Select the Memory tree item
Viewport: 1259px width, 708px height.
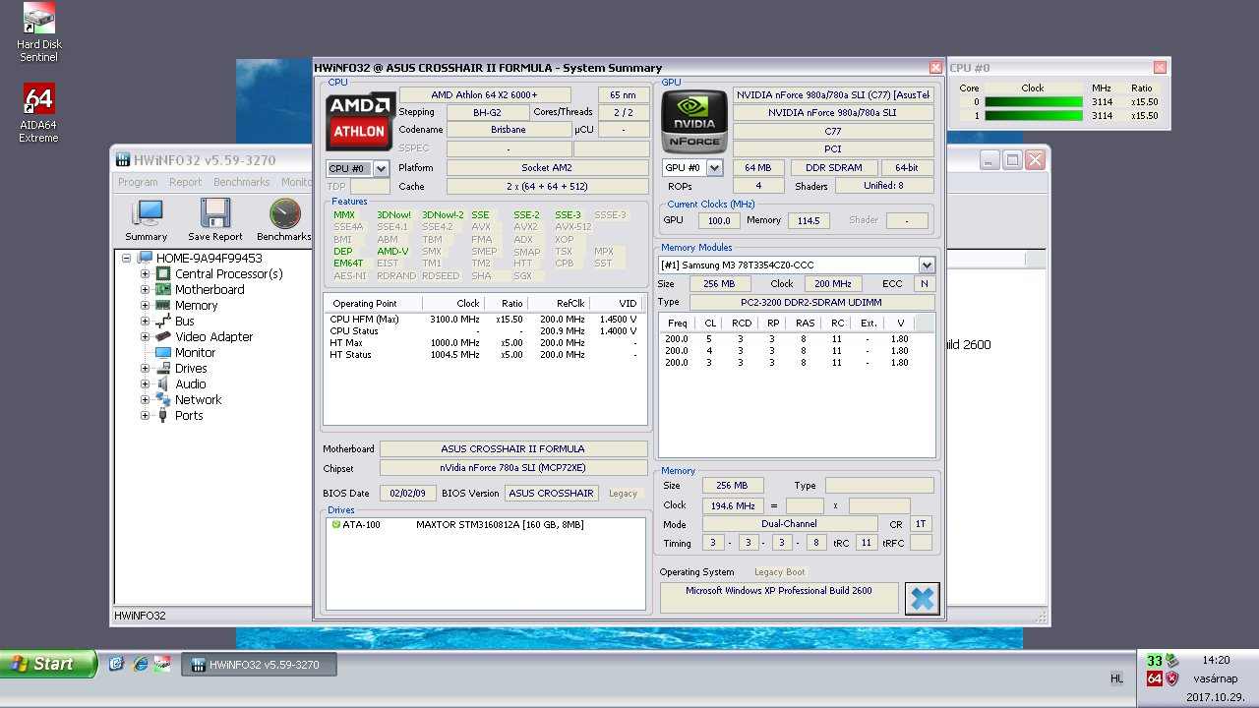pyautogui.click(x=196, y=305)
